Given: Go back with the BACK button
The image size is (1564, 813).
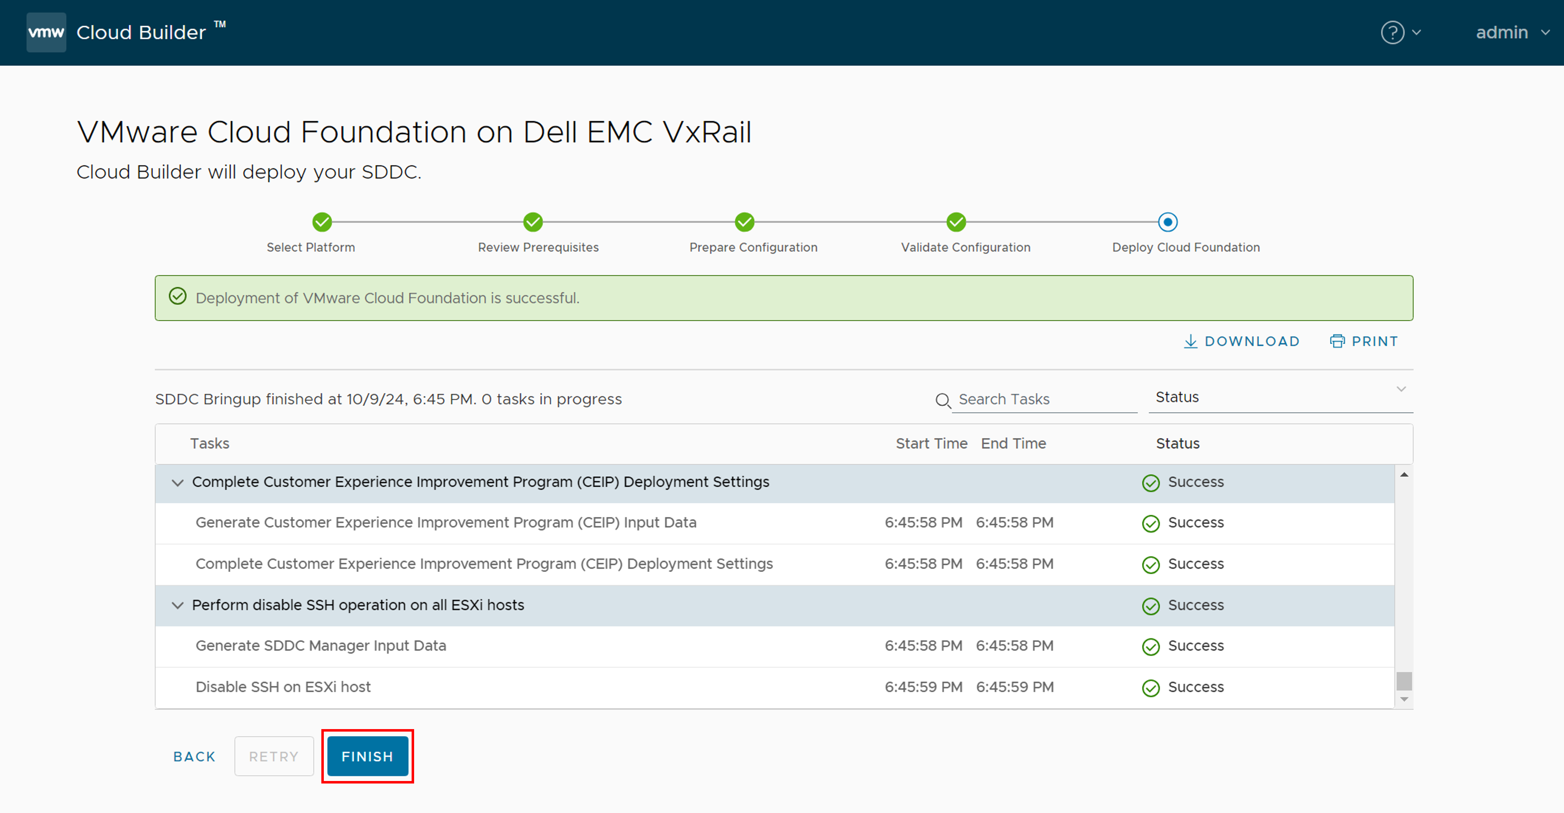Looking at the screenshot, I should (194, 756).
